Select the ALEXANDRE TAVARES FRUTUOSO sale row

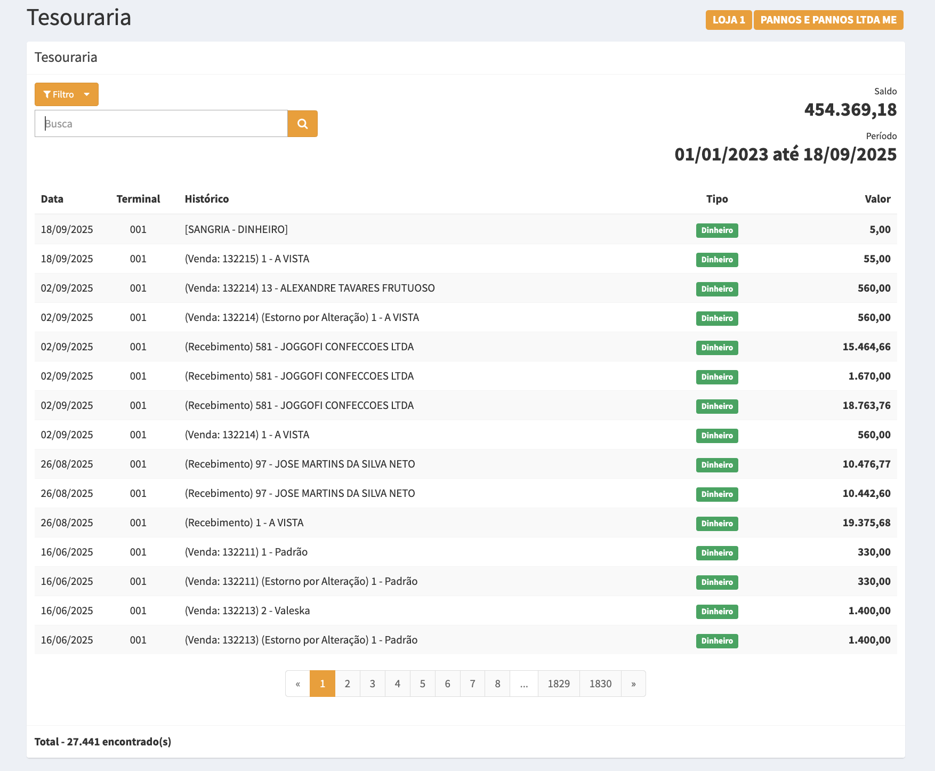310,288
